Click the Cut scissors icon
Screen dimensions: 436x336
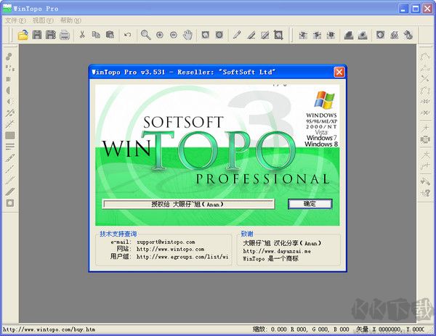pos(82,35)
